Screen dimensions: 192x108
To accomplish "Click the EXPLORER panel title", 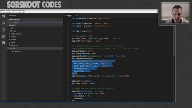I will coord(12,16).
